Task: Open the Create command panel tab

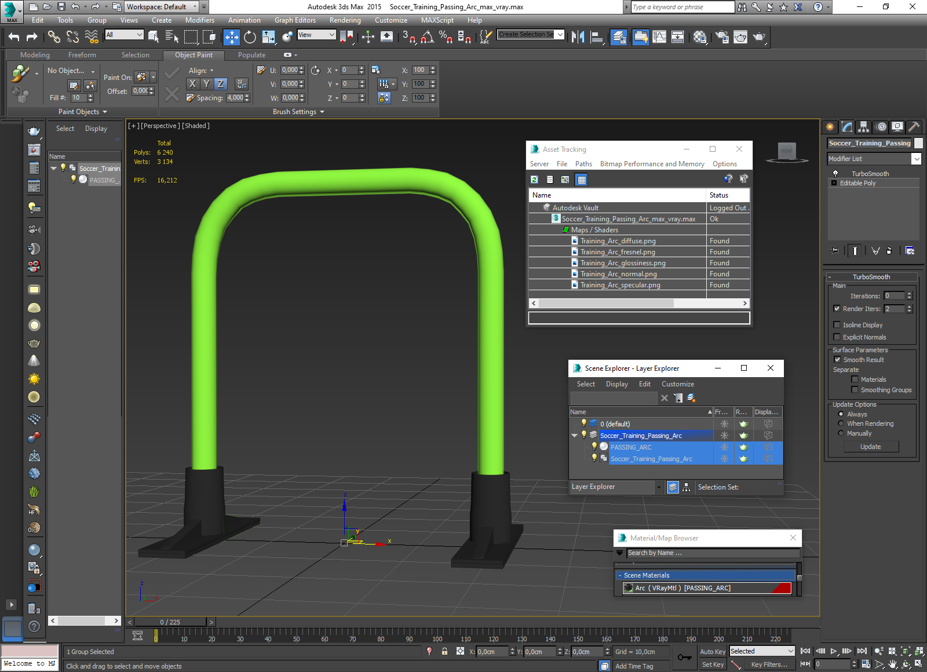Action: [830, 127]
